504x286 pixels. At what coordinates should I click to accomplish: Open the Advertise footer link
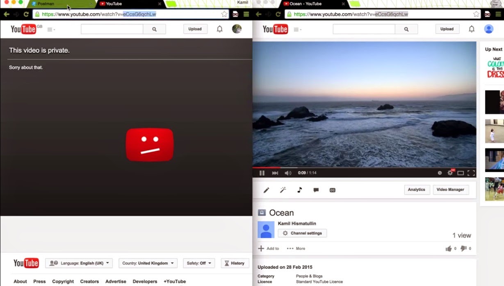tap(116, 281)
